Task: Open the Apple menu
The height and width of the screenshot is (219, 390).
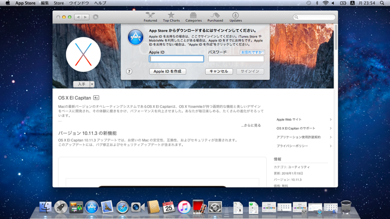Action: point(8,3)
